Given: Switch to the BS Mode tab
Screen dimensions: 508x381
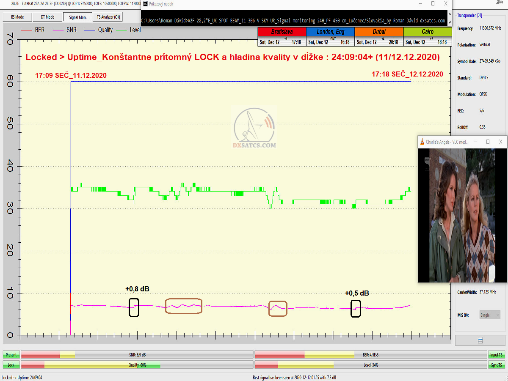Looking at the screenshot, I should point(17,17).
